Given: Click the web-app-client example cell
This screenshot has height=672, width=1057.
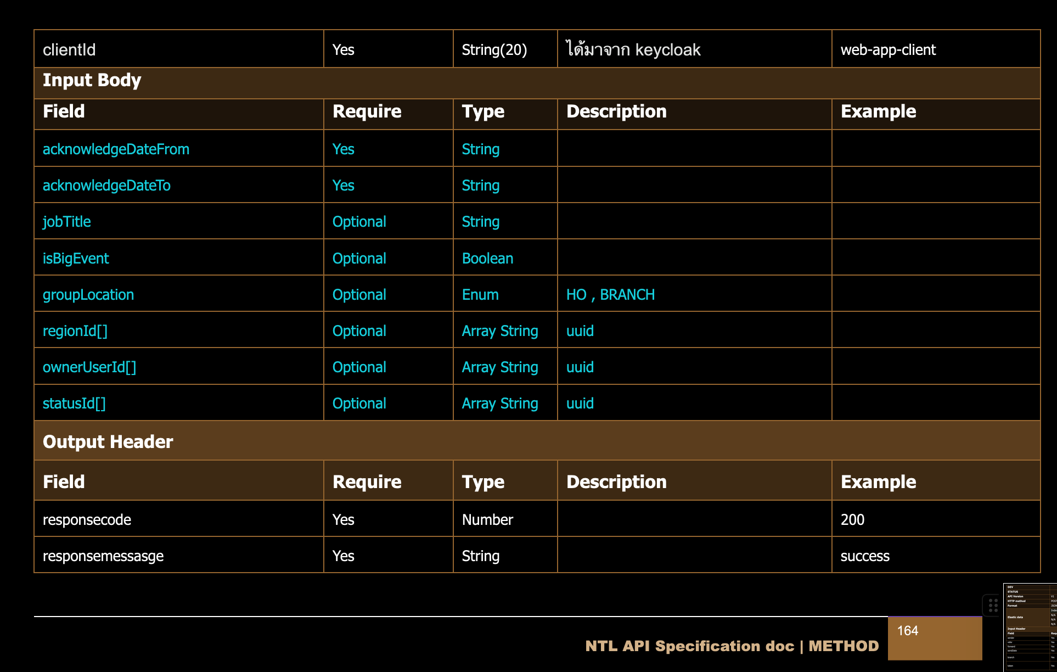Looking at the screenshot, I should pyautogui.click(x=888, y=50).
